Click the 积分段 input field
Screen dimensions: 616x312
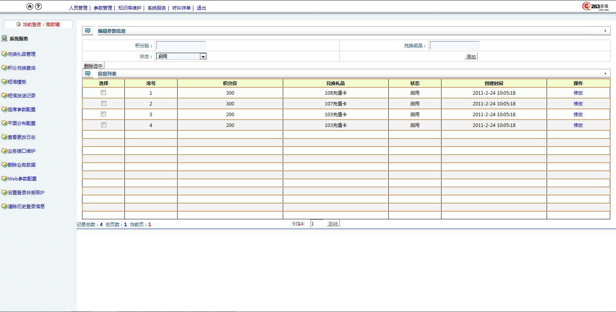click(181, 46)
